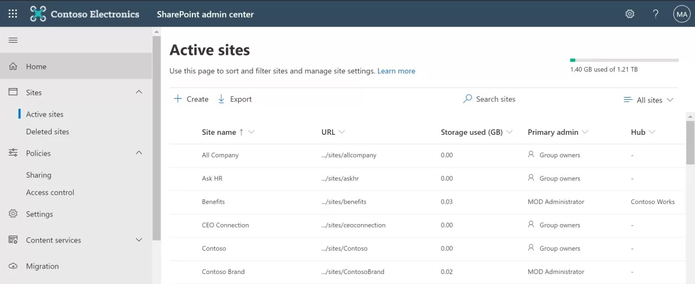The width and height of the screenshot is (695, 284).
Task: Expand the Content services chevron
Action: [139, 240]
